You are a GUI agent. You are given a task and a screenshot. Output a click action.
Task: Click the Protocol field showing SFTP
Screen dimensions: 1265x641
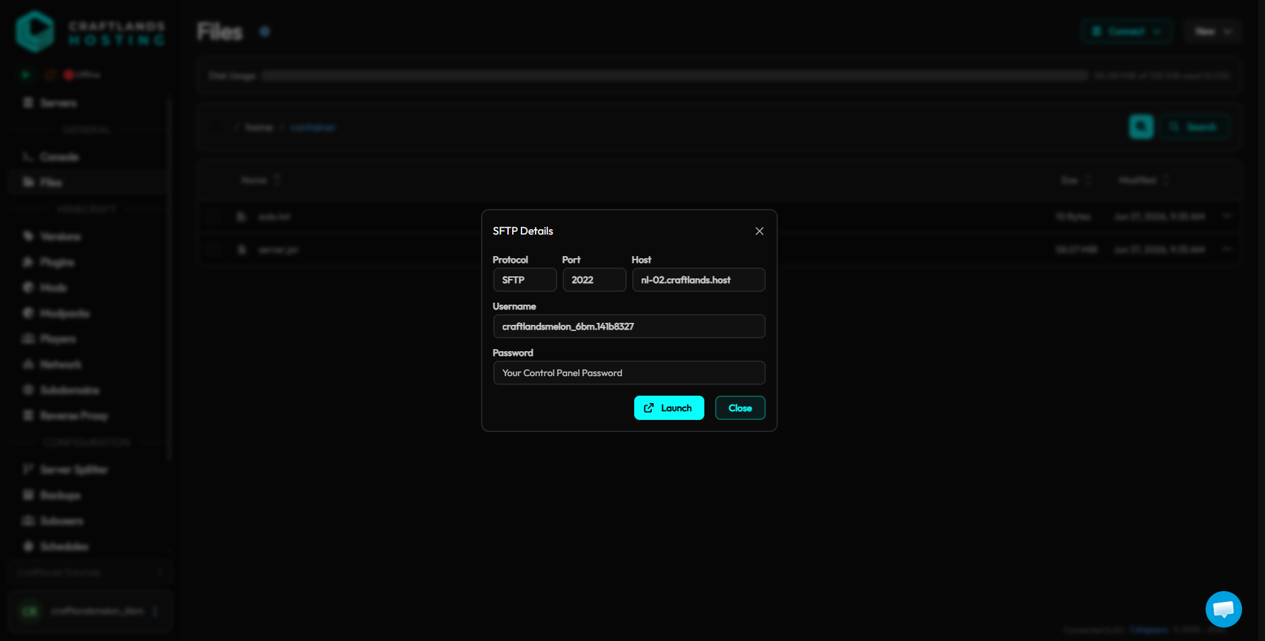point(525,280)
